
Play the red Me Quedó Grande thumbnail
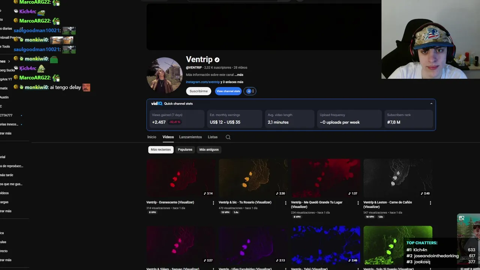pyautogui.click(x=325, y=178)
